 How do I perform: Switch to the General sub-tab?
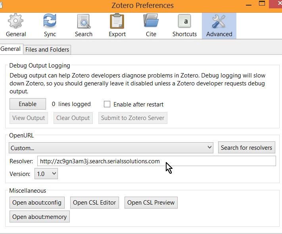point(11,49)
